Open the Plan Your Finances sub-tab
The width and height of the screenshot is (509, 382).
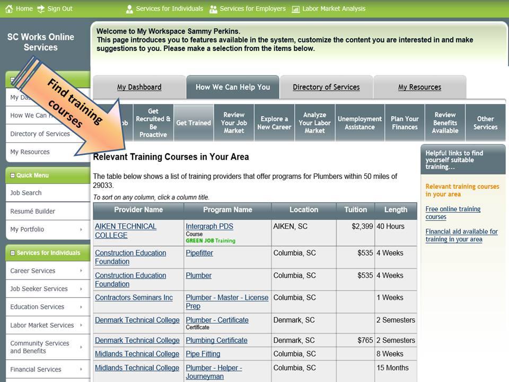tap(405, 123)
